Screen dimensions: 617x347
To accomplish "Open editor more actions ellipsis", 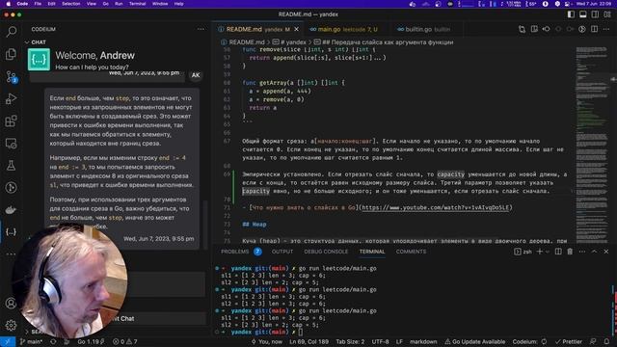I will point(606,29).
